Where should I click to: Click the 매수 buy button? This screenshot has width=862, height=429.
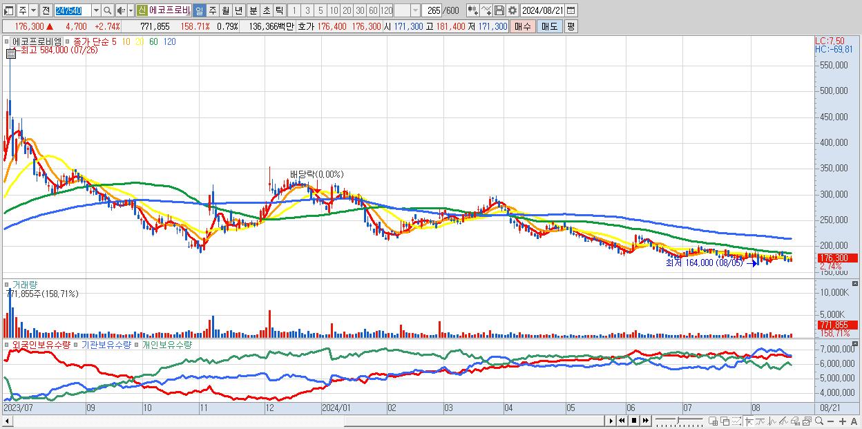pyautogui.click(x=523, y=26)
